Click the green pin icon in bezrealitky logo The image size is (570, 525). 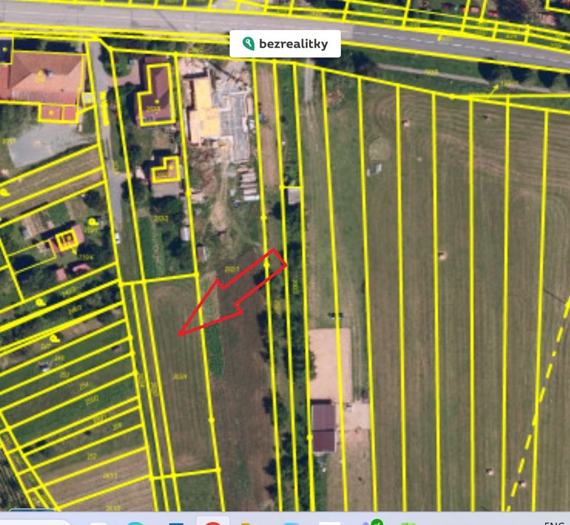coord(249,44)
